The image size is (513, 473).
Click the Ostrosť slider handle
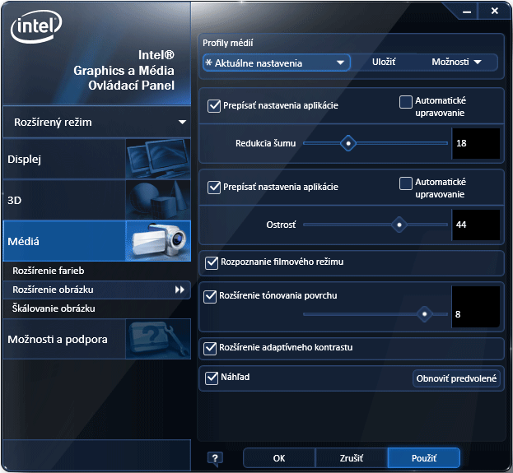(399, 224)
